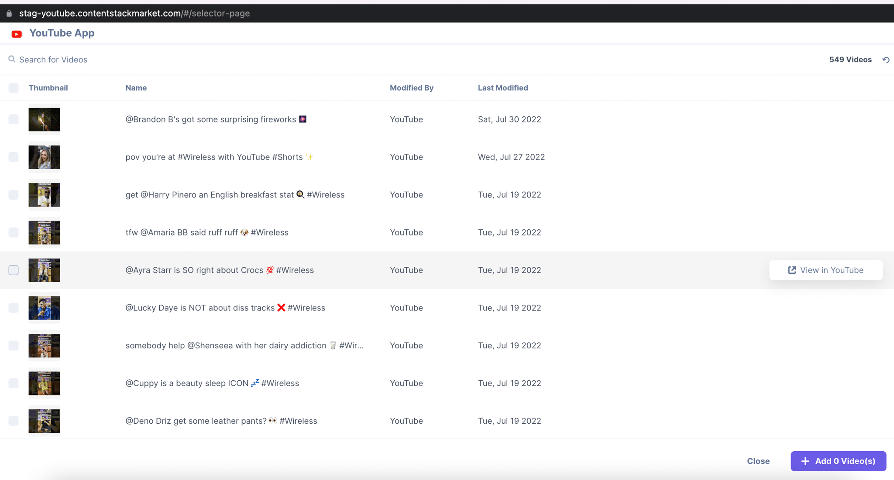Select the Amaria BB video thumbnail

click(x=45, y=232)
